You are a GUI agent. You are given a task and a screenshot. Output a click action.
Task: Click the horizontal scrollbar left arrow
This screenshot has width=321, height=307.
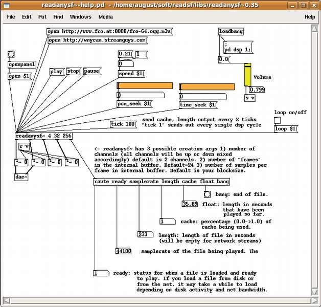pos(6,301)
